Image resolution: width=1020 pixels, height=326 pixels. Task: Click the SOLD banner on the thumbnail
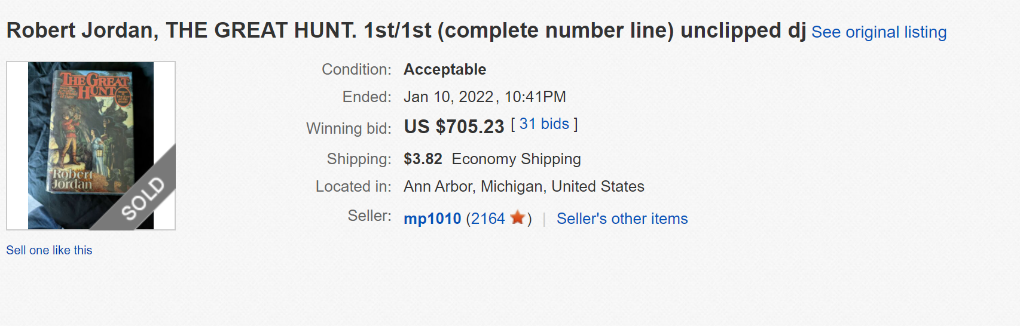(143, 198)
